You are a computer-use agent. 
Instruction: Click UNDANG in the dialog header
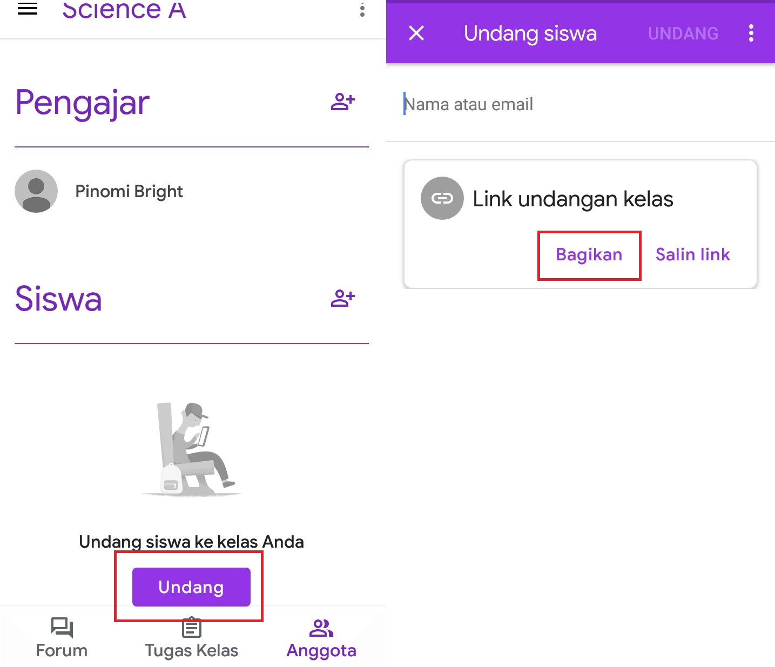[683, 33]
